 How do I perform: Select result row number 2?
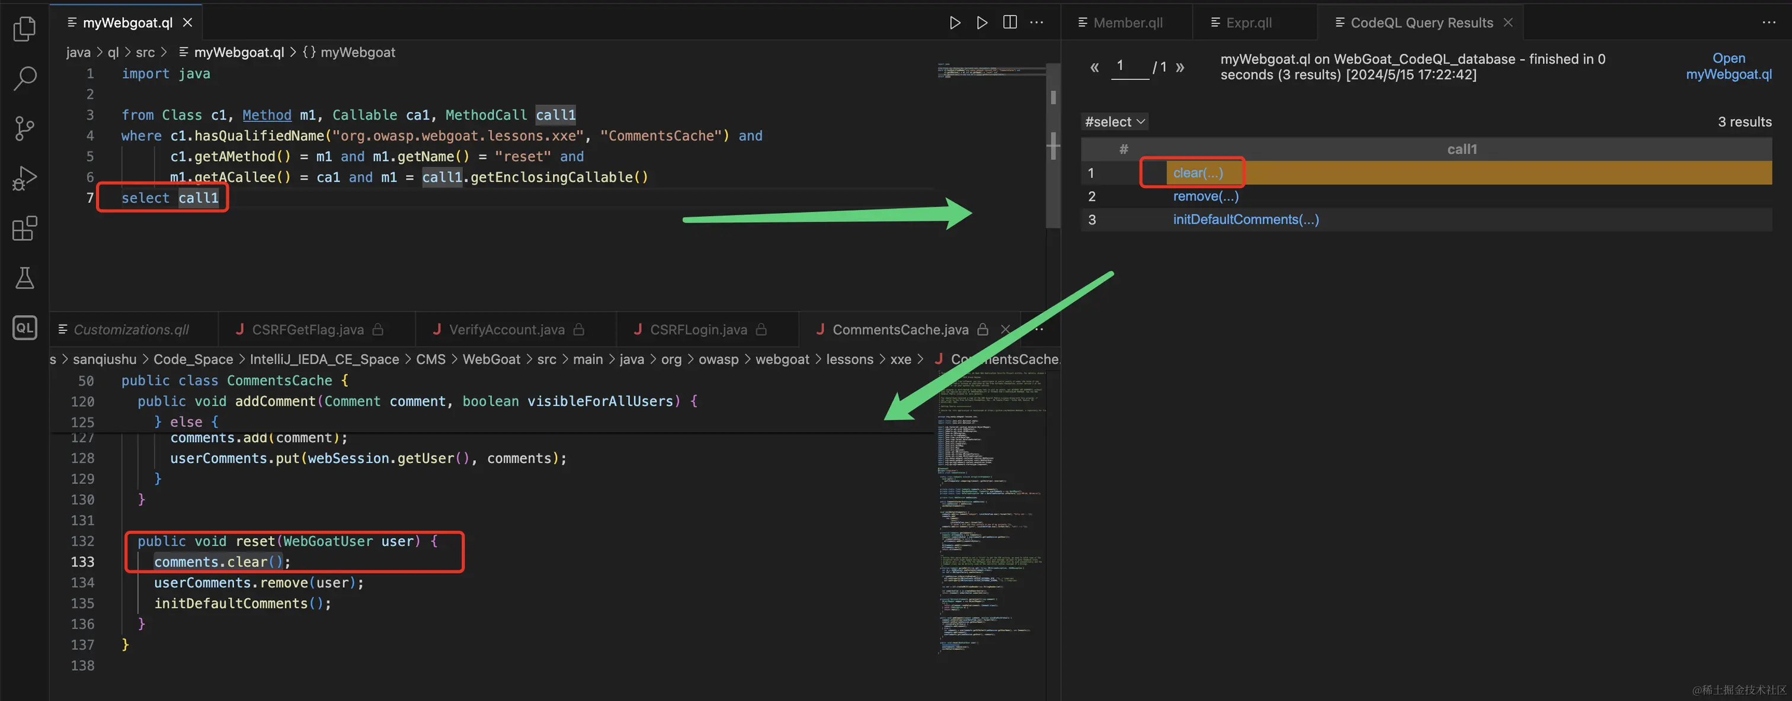coord(1426,196)
